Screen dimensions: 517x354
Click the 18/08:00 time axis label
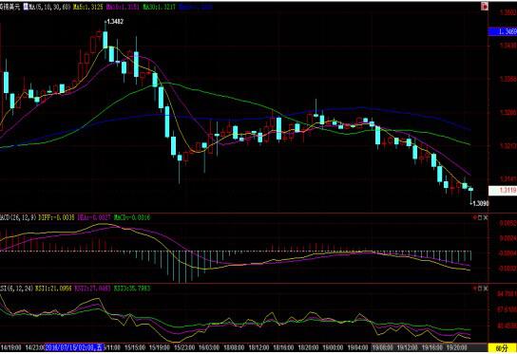[x=234, y=347]
